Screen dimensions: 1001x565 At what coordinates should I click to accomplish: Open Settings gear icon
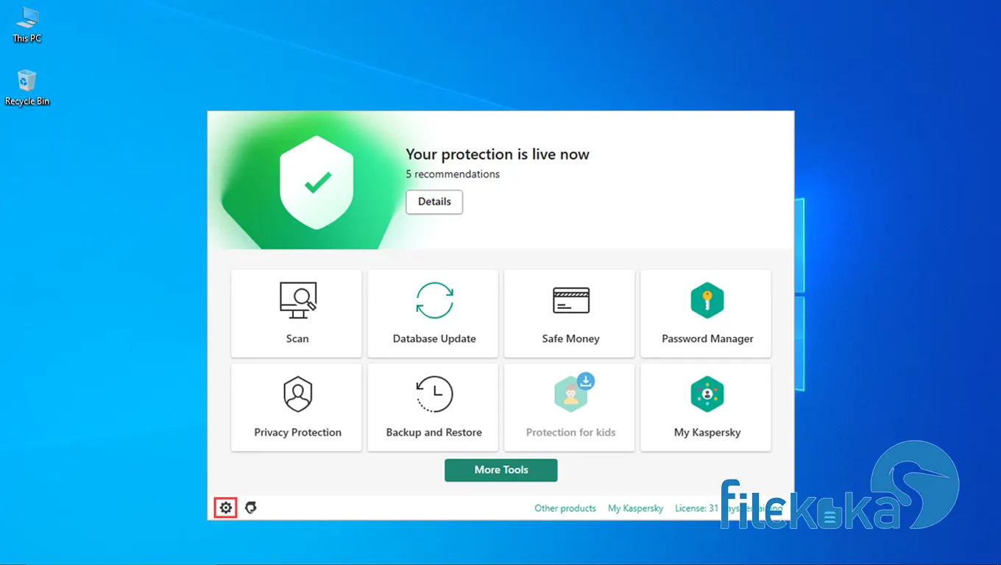click(x=226, y=508)
